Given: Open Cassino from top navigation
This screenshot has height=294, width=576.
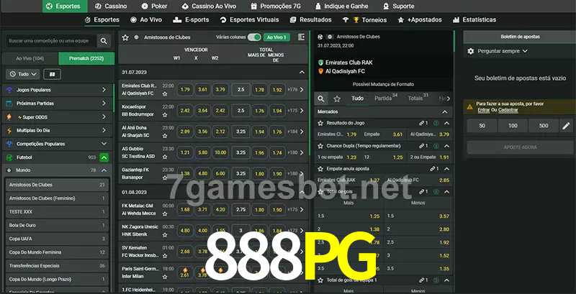Looking at the screenshot, I should 111,6.
